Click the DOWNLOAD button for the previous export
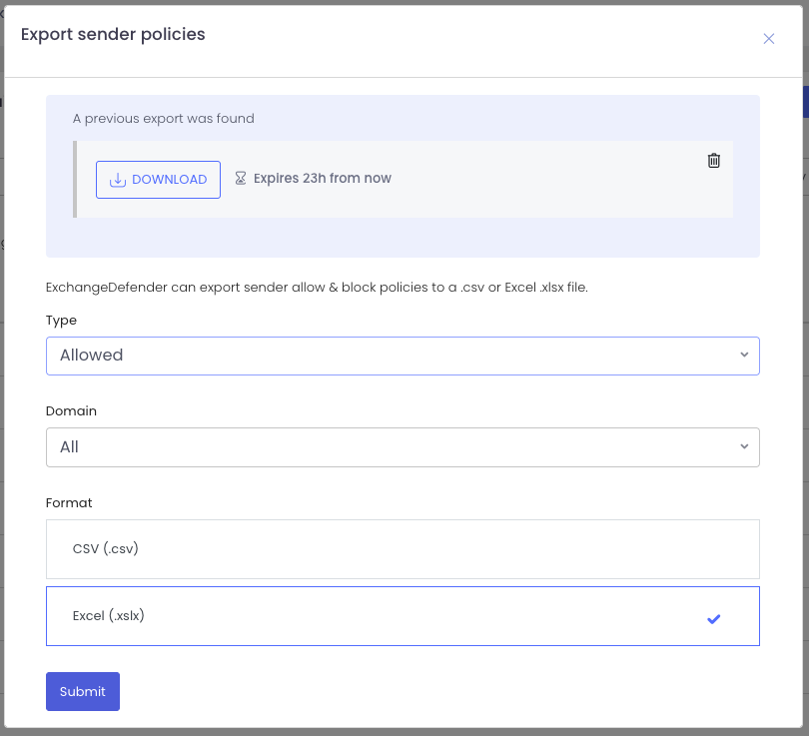The height and width of the screenshot is (736, 809). [158, 179]
